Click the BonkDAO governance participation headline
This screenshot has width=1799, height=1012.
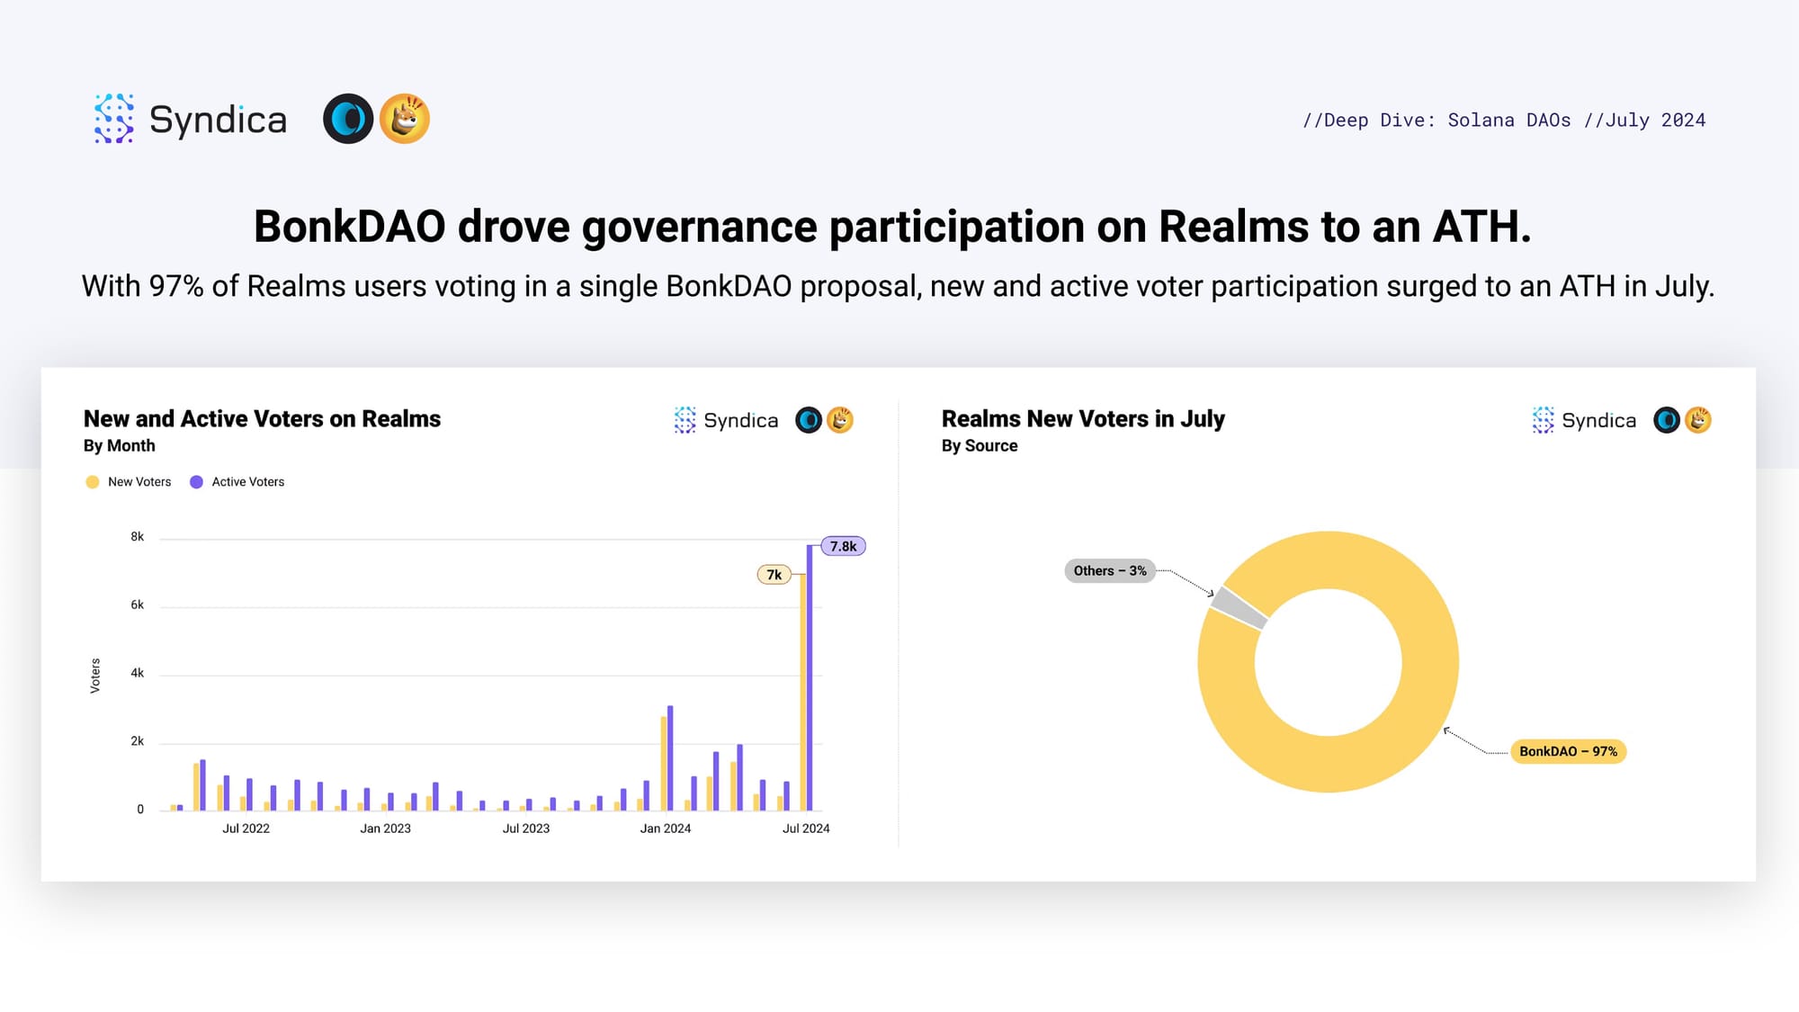click(892, 227)
